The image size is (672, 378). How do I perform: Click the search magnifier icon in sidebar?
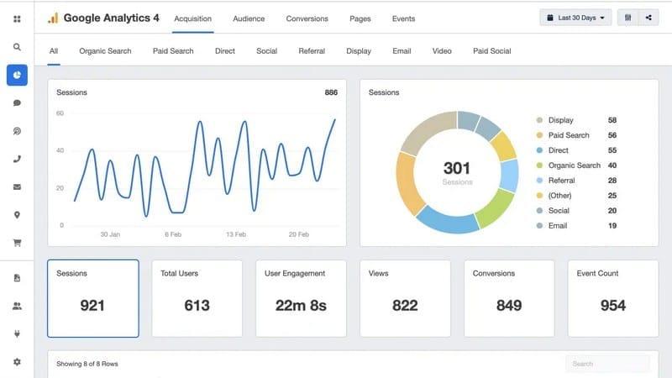click(x=17, y=47)
